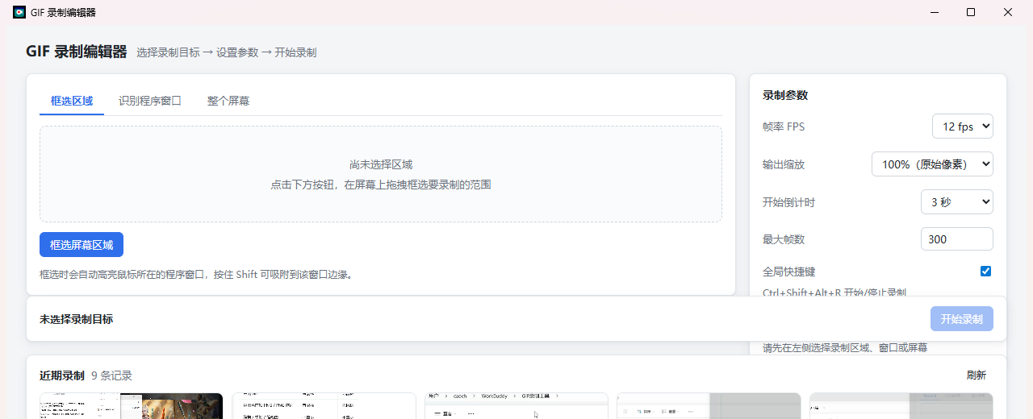Click the GIF recorder app icon in title bar
The image size is (1033, 419).
click(19, 12)
